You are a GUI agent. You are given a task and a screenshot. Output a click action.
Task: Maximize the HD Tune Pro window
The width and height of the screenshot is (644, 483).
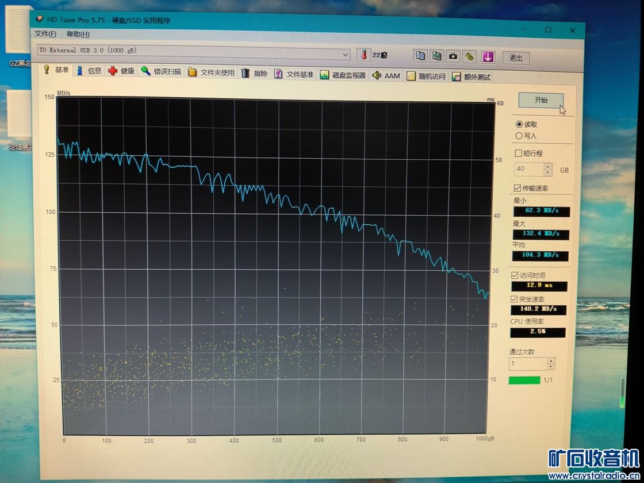[x=548, y=29]
